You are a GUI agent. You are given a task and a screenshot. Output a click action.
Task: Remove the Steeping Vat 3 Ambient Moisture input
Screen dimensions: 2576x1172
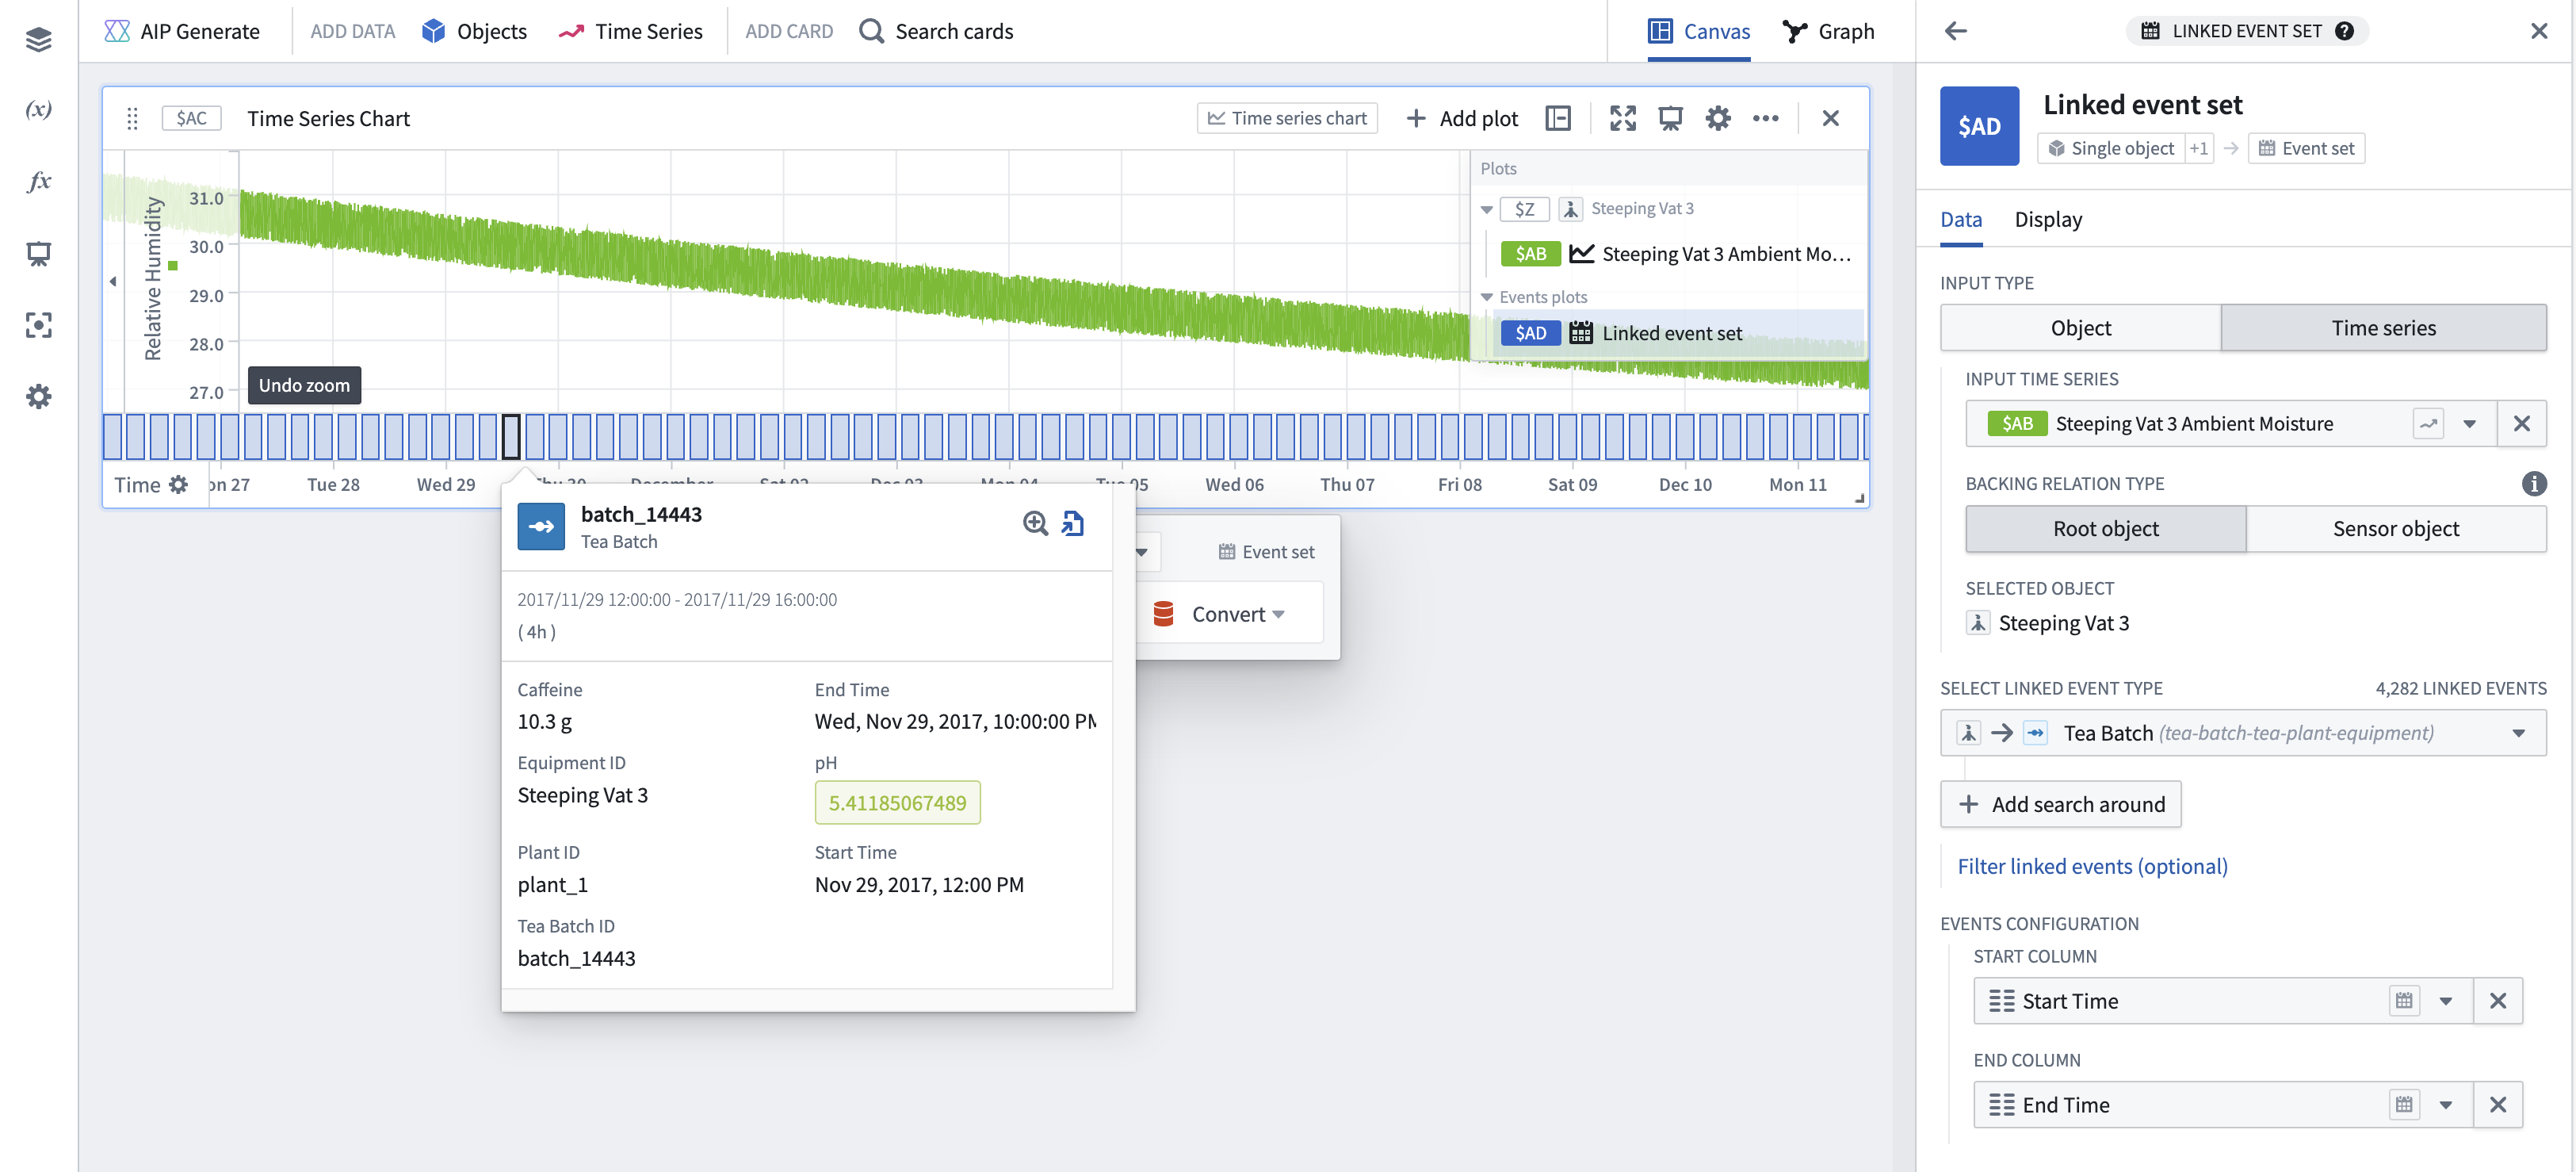pyautogui.click(x=2521, y=423)
